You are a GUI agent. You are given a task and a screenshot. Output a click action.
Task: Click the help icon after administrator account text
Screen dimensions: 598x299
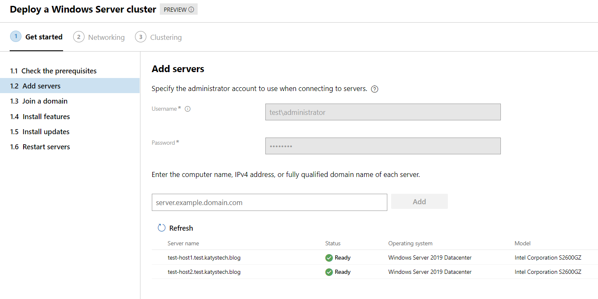(375, 89)
